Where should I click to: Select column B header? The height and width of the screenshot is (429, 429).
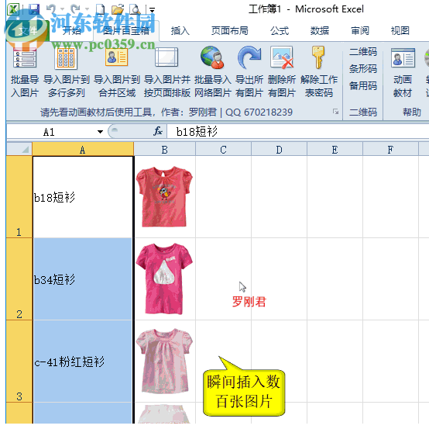coord(164,150)
